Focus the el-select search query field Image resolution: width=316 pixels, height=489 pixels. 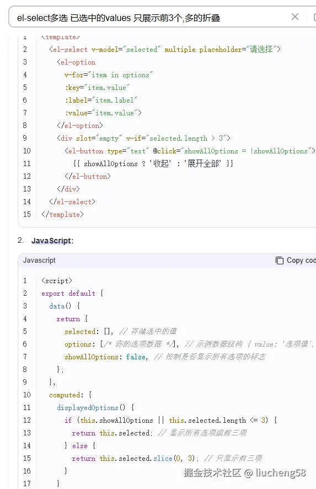(x=149, y=18)
